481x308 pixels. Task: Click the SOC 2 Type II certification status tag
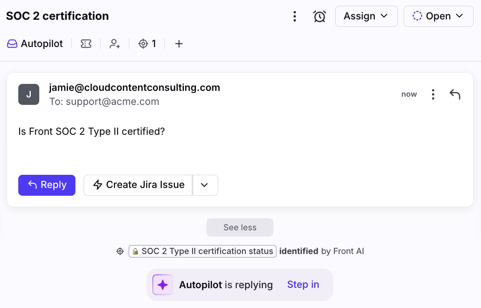tap(203, 251)
